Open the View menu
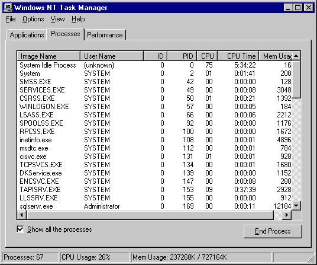The image size is (317, 265). point(57,19)
